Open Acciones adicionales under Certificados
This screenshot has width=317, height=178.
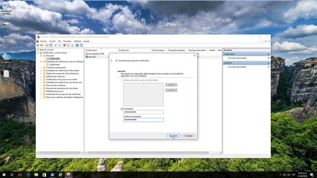(237, 58)
